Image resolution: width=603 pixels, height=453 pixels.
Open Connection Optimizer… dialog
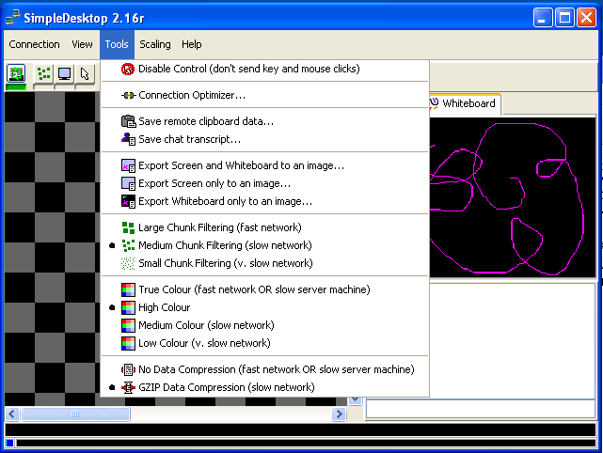tap(264, 95)
